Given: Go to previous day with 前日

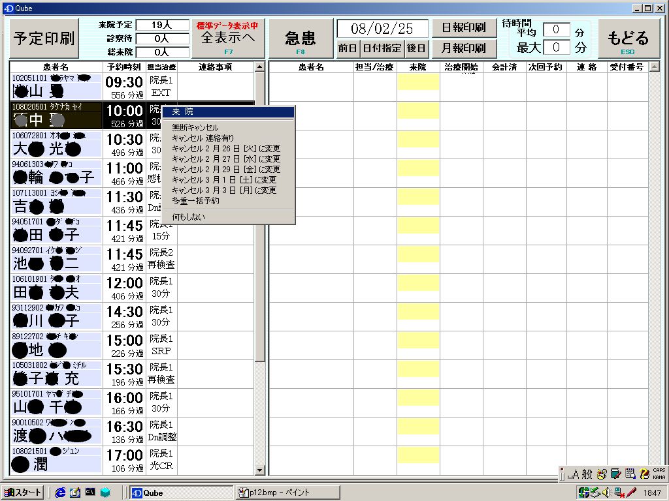Looking at the screenshot, I should point(348,48).
